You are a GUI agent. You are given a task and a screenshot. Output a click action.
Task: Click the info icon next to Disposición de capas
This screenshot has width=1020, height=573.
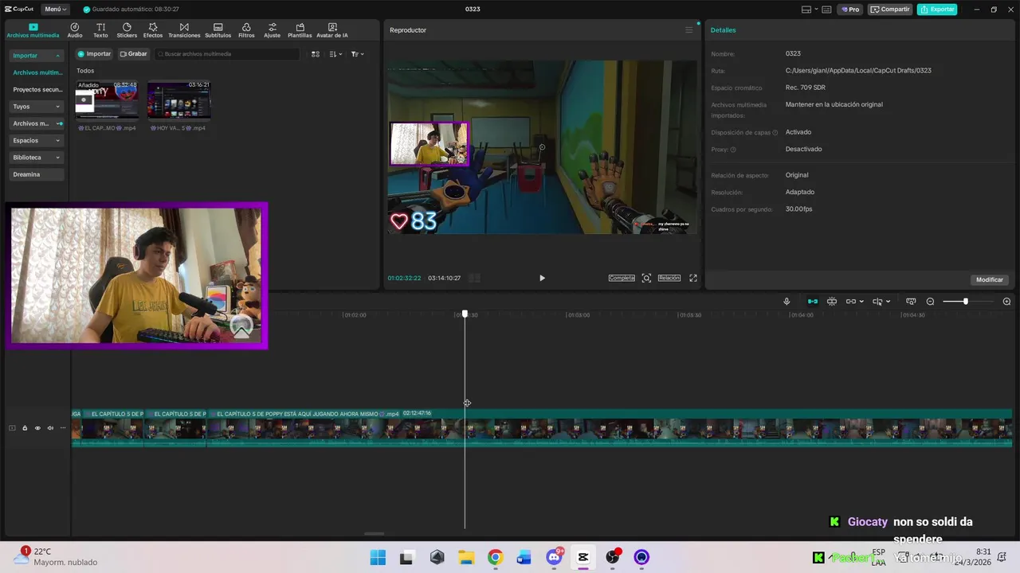775,133
